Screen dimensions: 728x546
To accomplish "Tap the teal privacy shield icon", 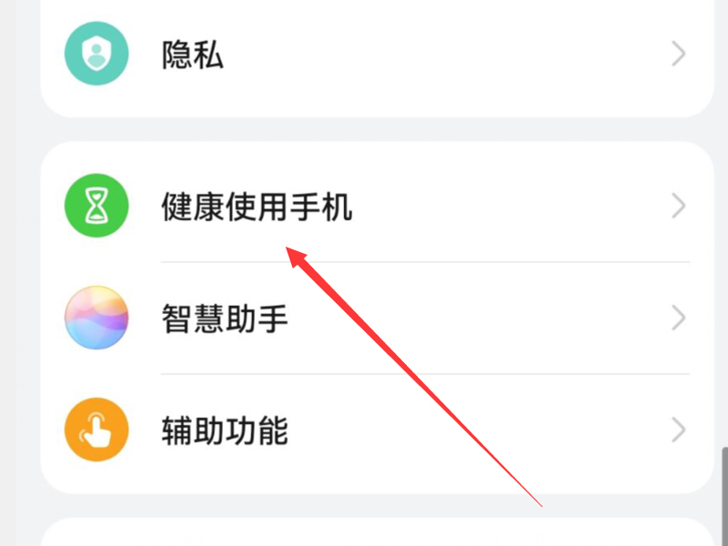I will point(96,54).
